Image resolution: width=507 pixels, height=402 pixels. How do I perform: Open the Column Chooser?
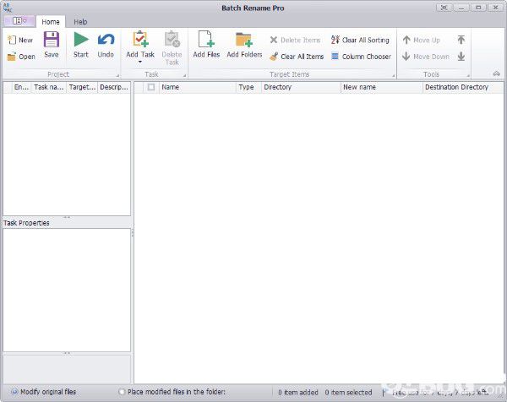tap(361, 57)
